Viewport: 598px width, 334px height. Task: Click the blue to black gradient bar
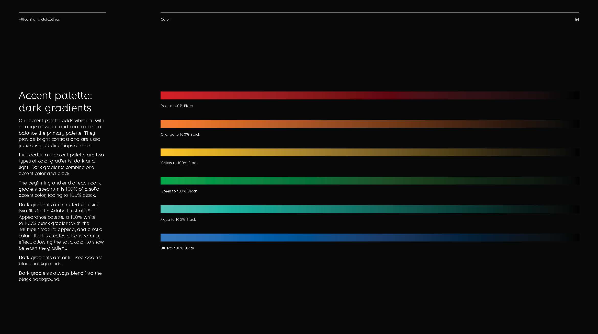pos(370,237)
